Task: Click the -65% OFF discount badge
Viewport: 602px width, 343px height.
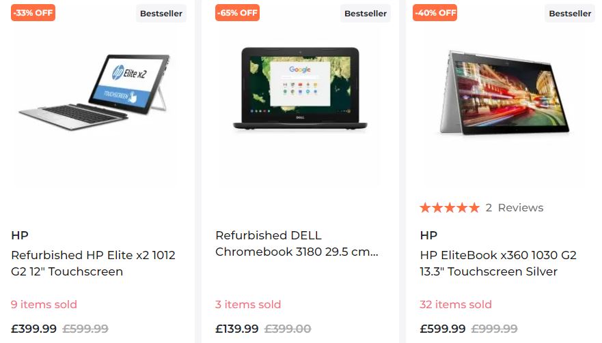Action: pos(237,13)
